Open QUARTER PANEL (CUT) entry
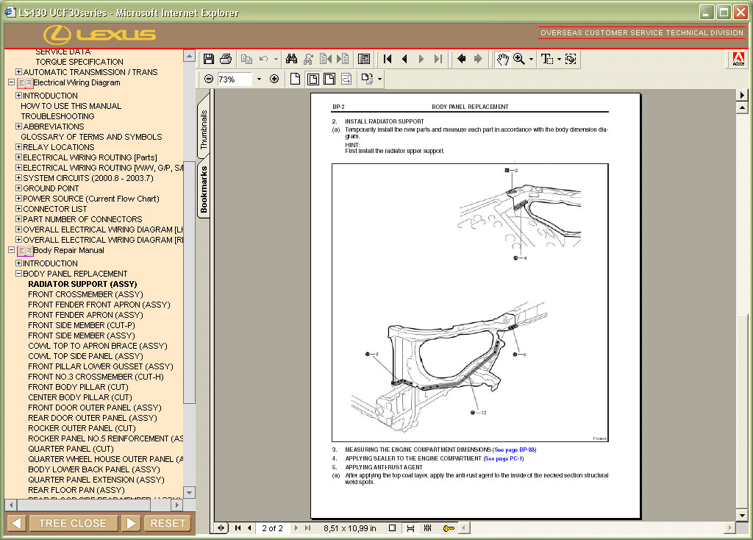The image size is (753, 540). click(71, 449)
